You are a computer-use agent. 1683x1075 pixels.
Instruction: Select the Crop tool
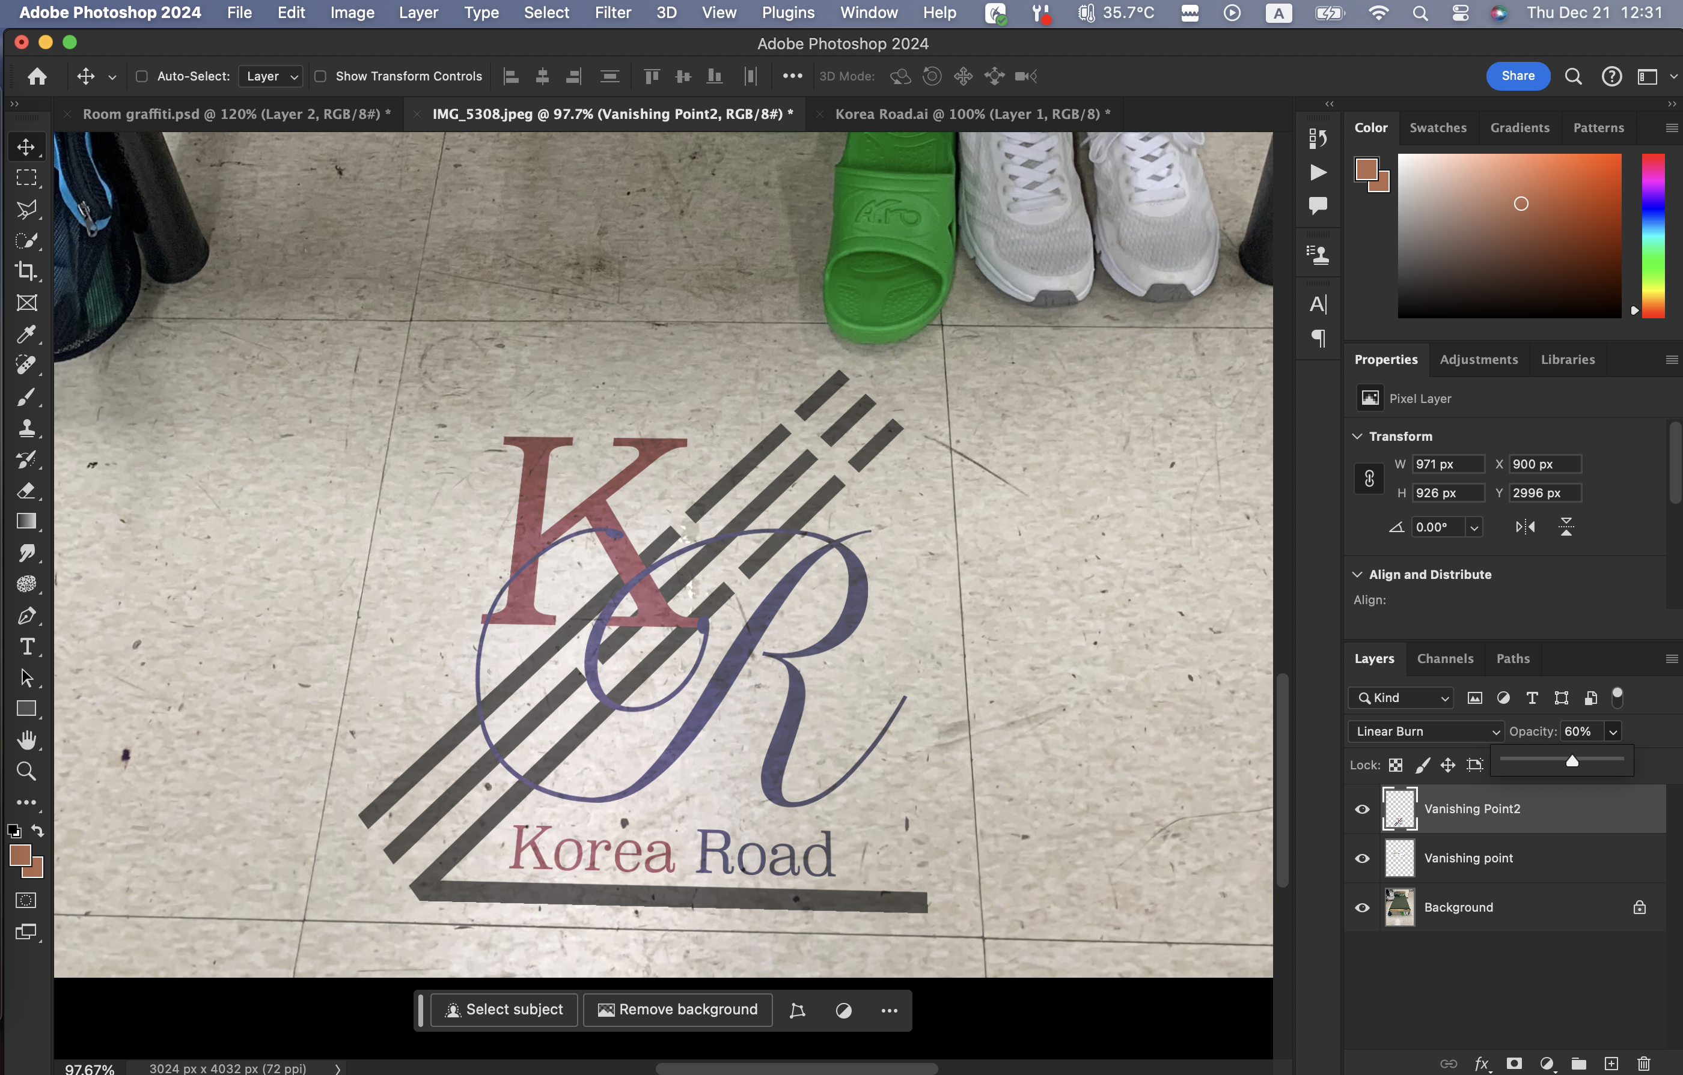tap(26, 271)
